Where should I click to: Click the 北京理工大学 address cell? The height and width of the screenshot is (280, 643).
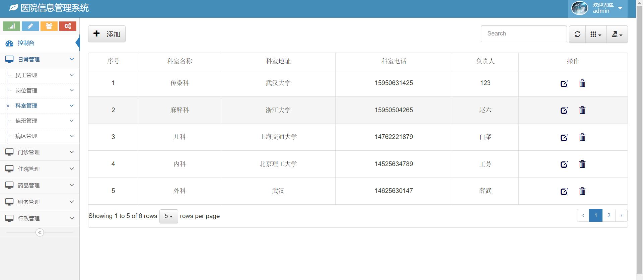click(278, 164)
